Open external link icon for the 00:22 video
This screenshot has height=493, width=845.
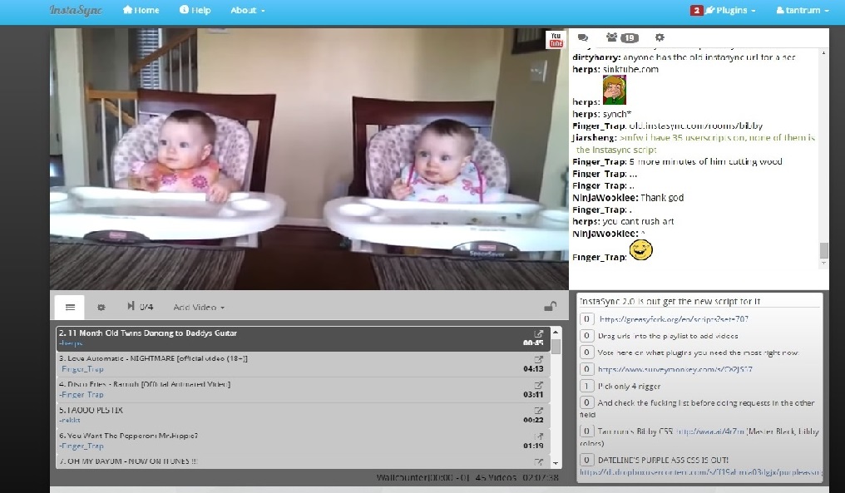[538, 411]
